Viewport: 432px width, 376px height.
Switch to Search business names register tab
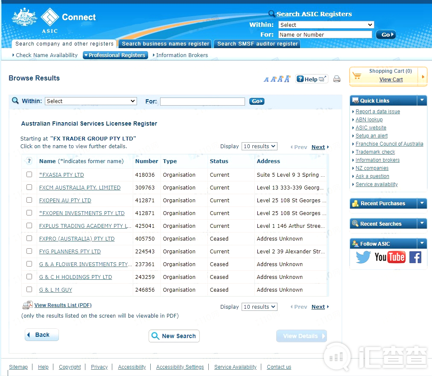click(x=165, y=44)
